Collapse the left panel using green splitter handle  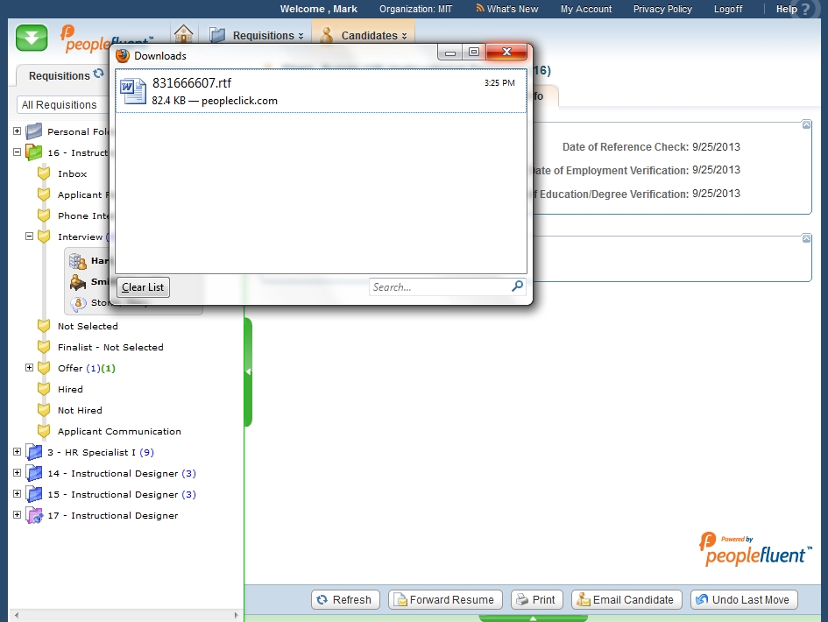248,372
